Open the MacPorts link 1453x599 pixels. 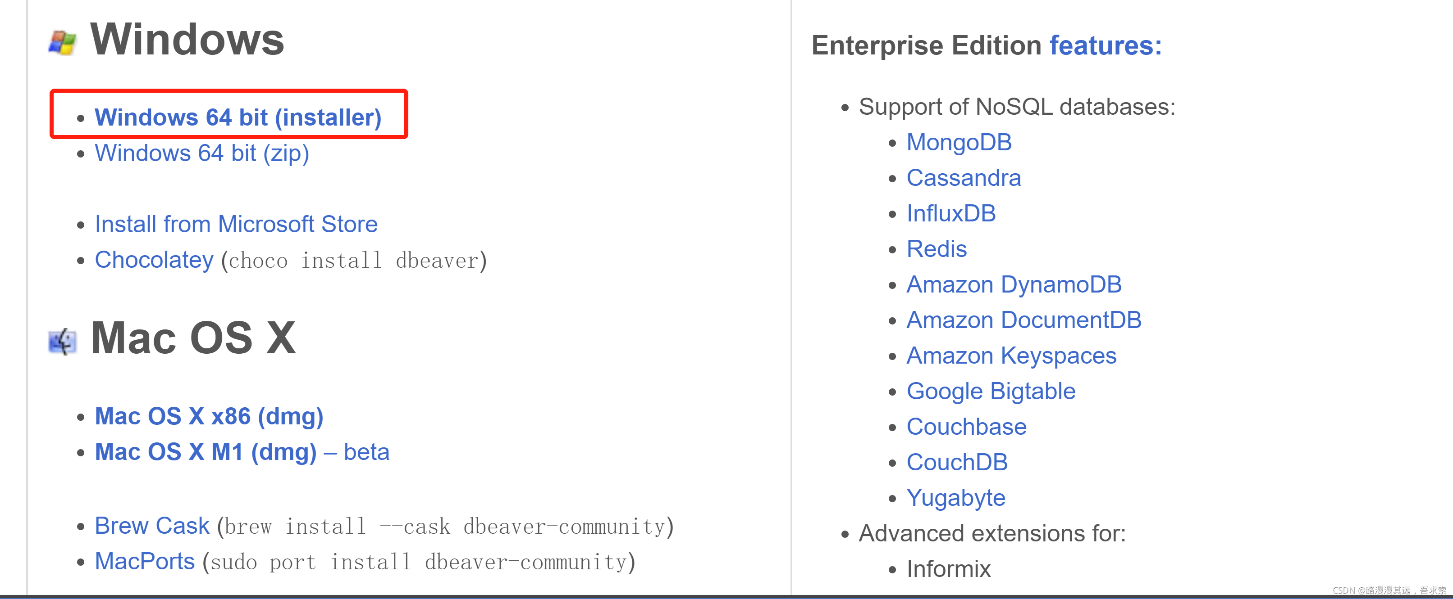pos(144,561)
